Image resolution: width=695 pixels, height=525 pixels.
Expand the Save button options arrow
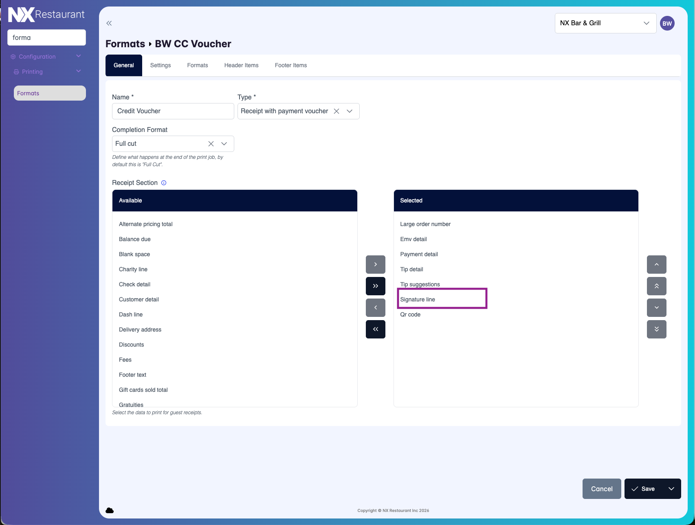[x=671, y=489]
